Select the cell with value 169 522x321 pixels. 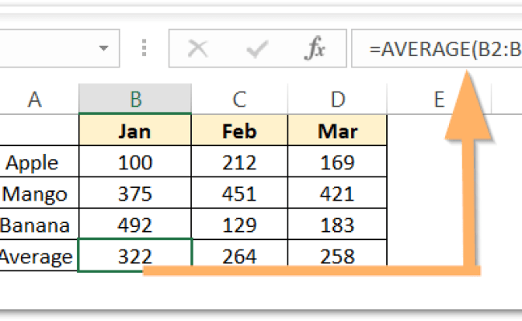[337, 161]
